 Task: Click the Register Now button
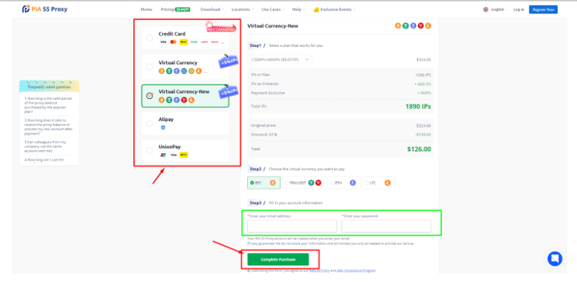[x=543, y=9]
